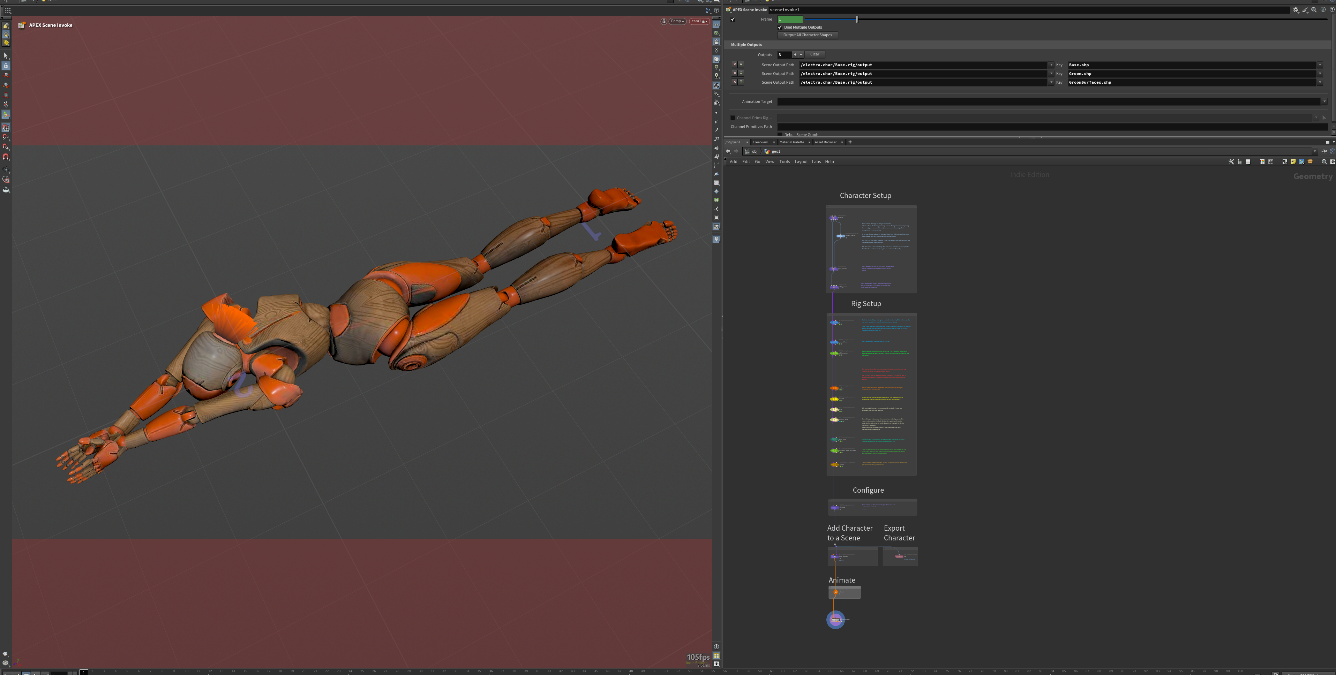Activate the Rotate tool in viewport toolbar

[6, 85]
